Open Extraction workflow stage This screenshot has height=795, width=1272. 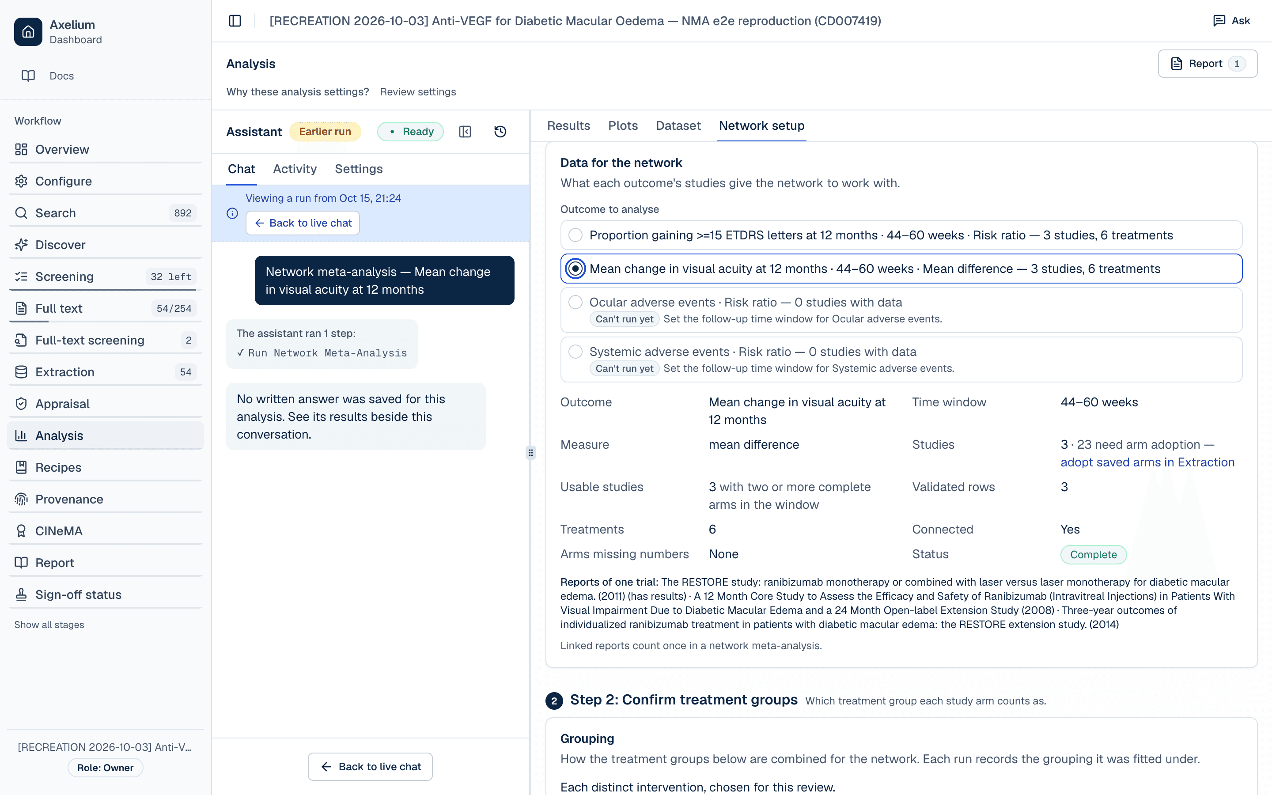tap(105, 372)
